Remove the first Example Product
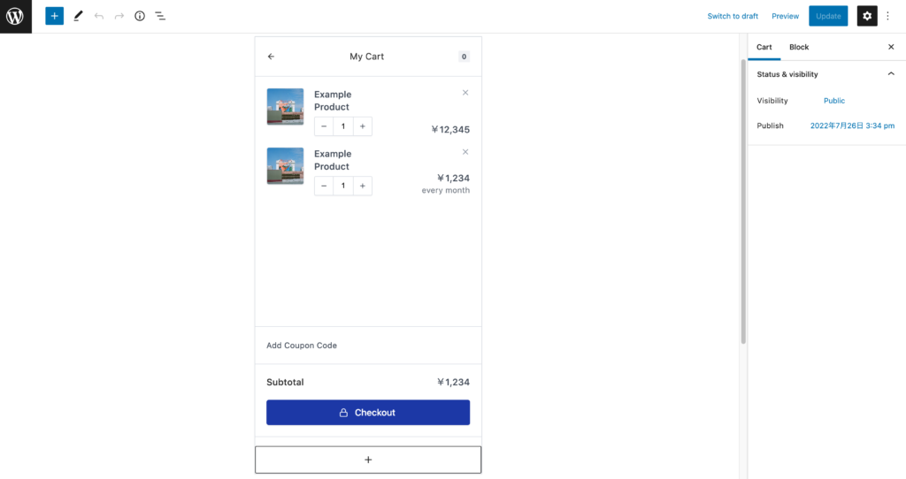 [465, 93]
